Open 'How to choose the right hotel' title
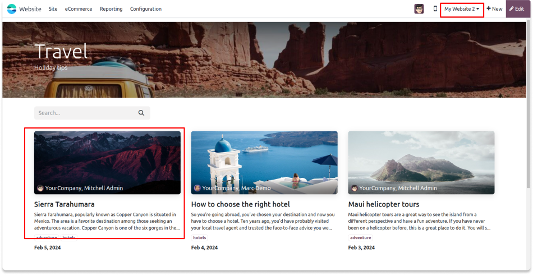533x275 pixels. pos(240,204)
